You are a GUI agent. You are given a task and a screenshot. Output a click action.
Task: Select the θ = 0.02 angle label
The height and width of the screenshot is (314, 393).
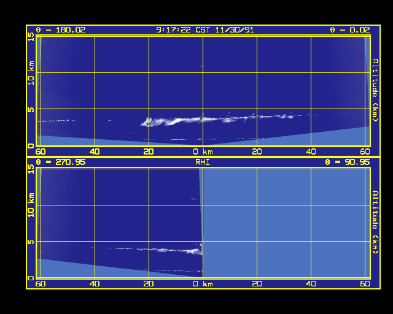coord(350,30)
